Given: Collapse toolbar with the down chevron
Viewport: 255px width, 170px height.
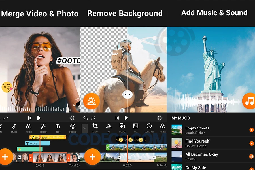Looking at the screenshot, I should click(x=84, y=128).
